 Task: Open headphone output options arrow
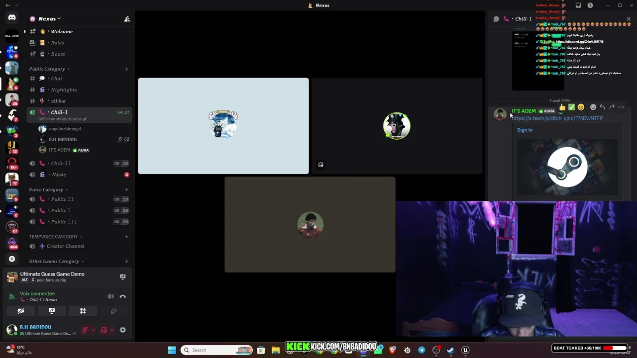(112, 330)
